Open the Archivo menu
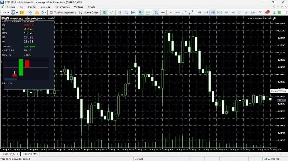The image size is (288, 161). (11, 7)
